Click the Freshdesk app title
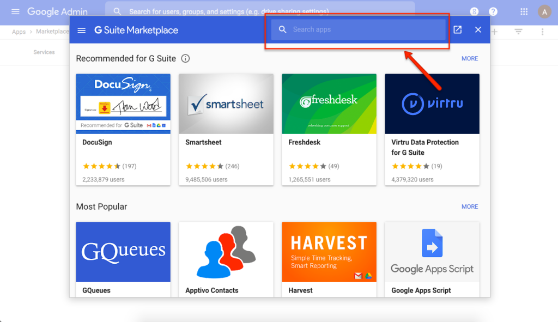Viewport: 558px width, 322px height. tap(304, 142)
